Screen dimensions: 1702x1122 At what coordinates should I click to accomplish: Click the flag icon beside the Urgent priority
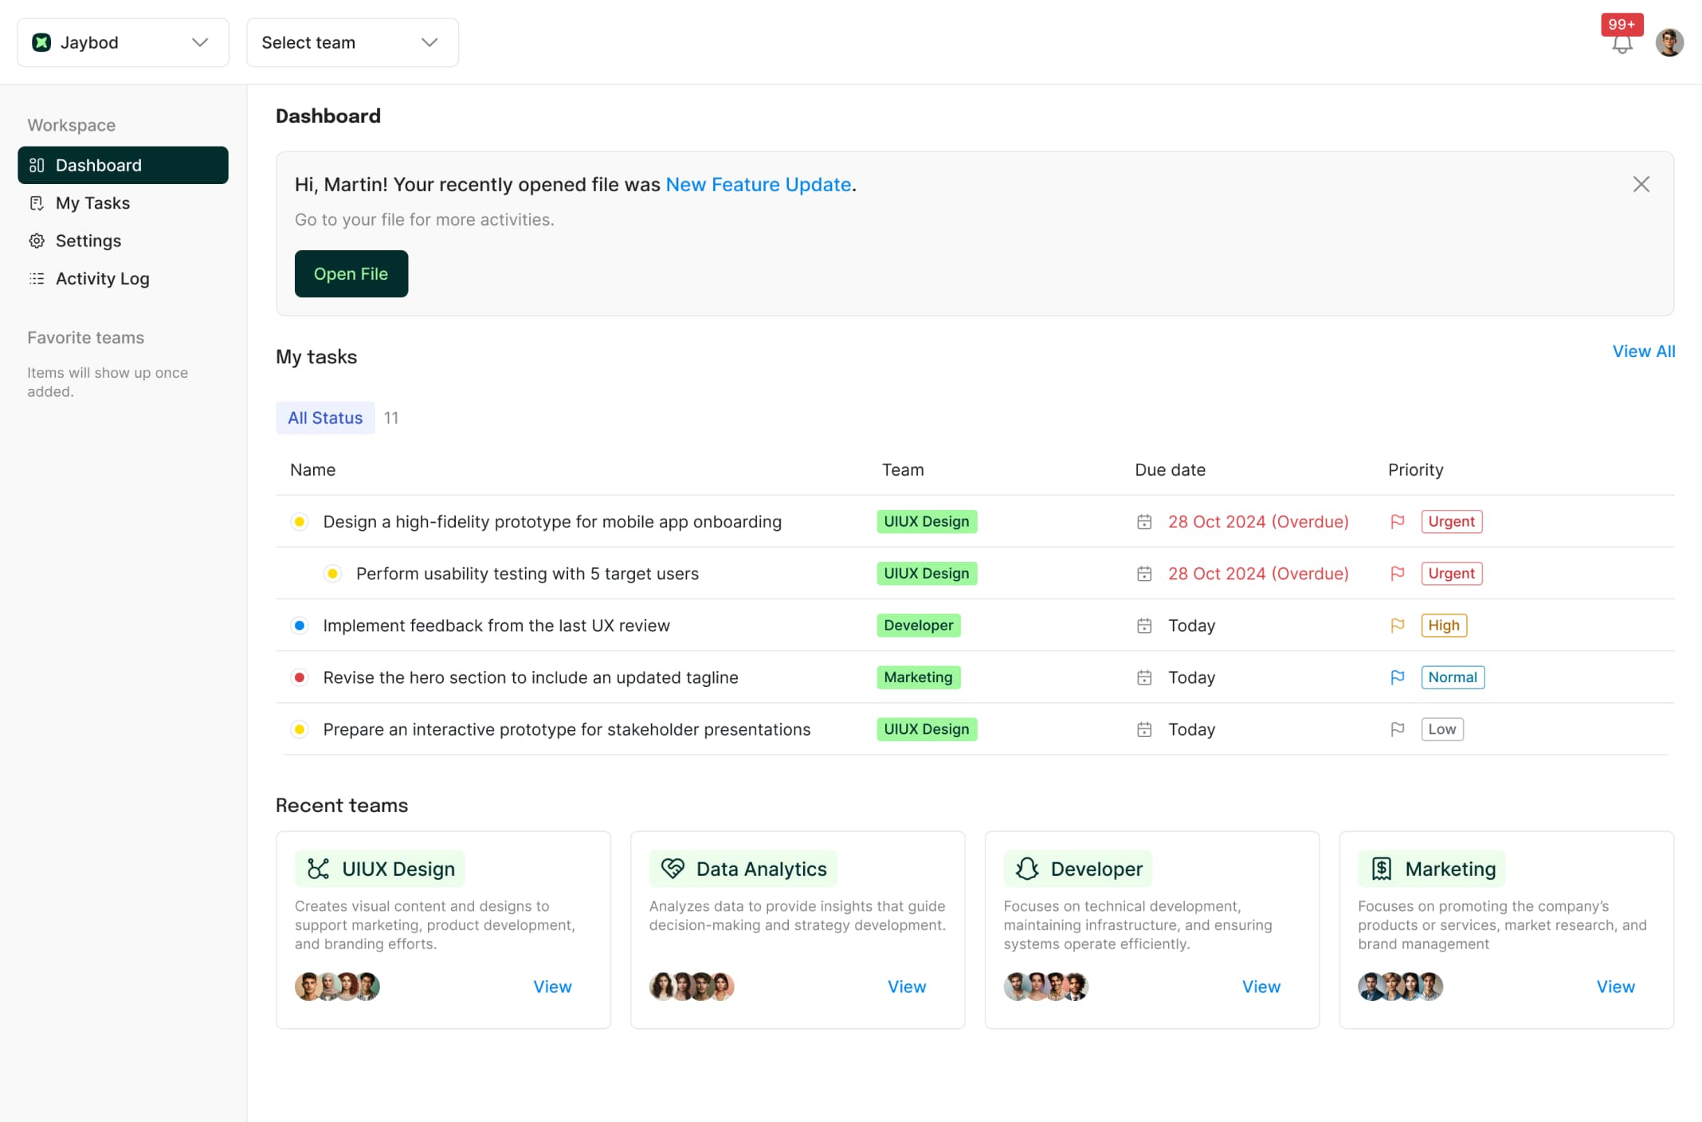[1398, 521]
